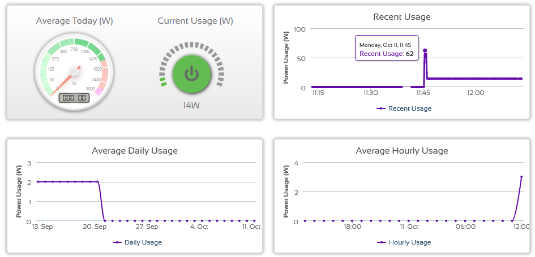Image resolution: width=535 pixels, height=257 pixels.
Task: Click the Recent Usage chart title
Action: click(x=401, y=17)
